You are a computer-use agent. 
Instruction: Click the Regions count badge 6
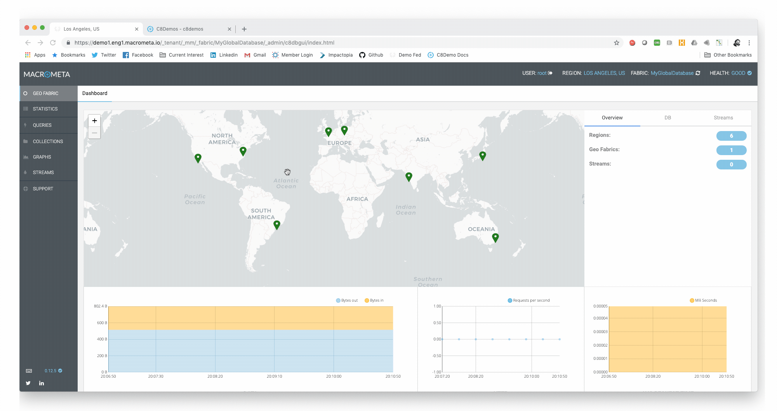[x=731, y=136]
